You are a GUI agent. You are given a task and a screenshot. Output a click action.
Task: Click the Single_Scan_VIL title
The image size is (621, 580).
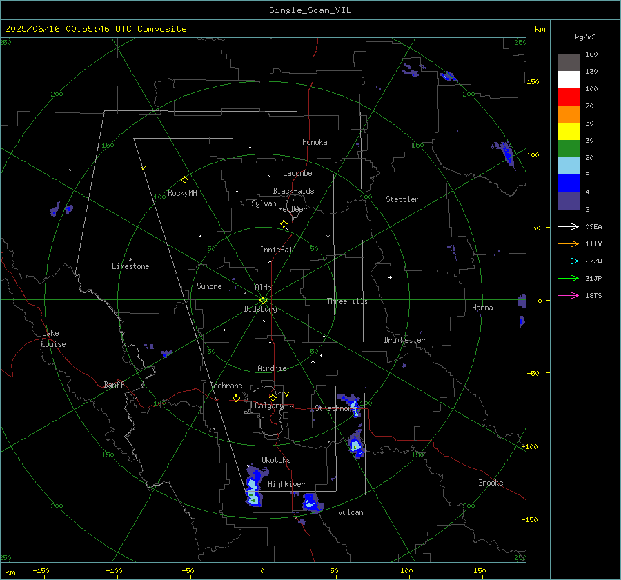(x=310, y=10)
